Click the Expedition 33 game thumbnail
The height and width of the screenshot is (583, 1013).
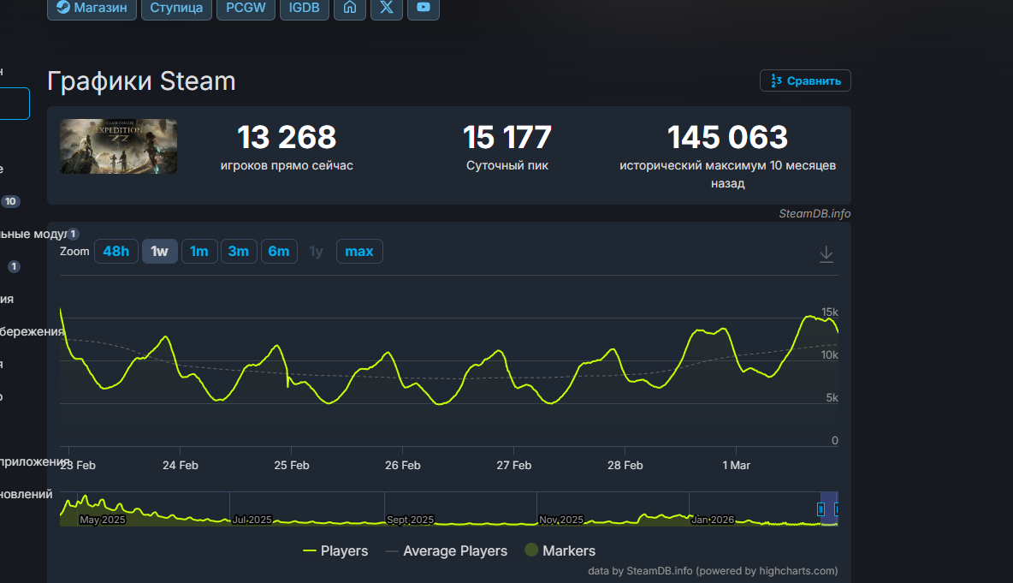pos(118,146)
